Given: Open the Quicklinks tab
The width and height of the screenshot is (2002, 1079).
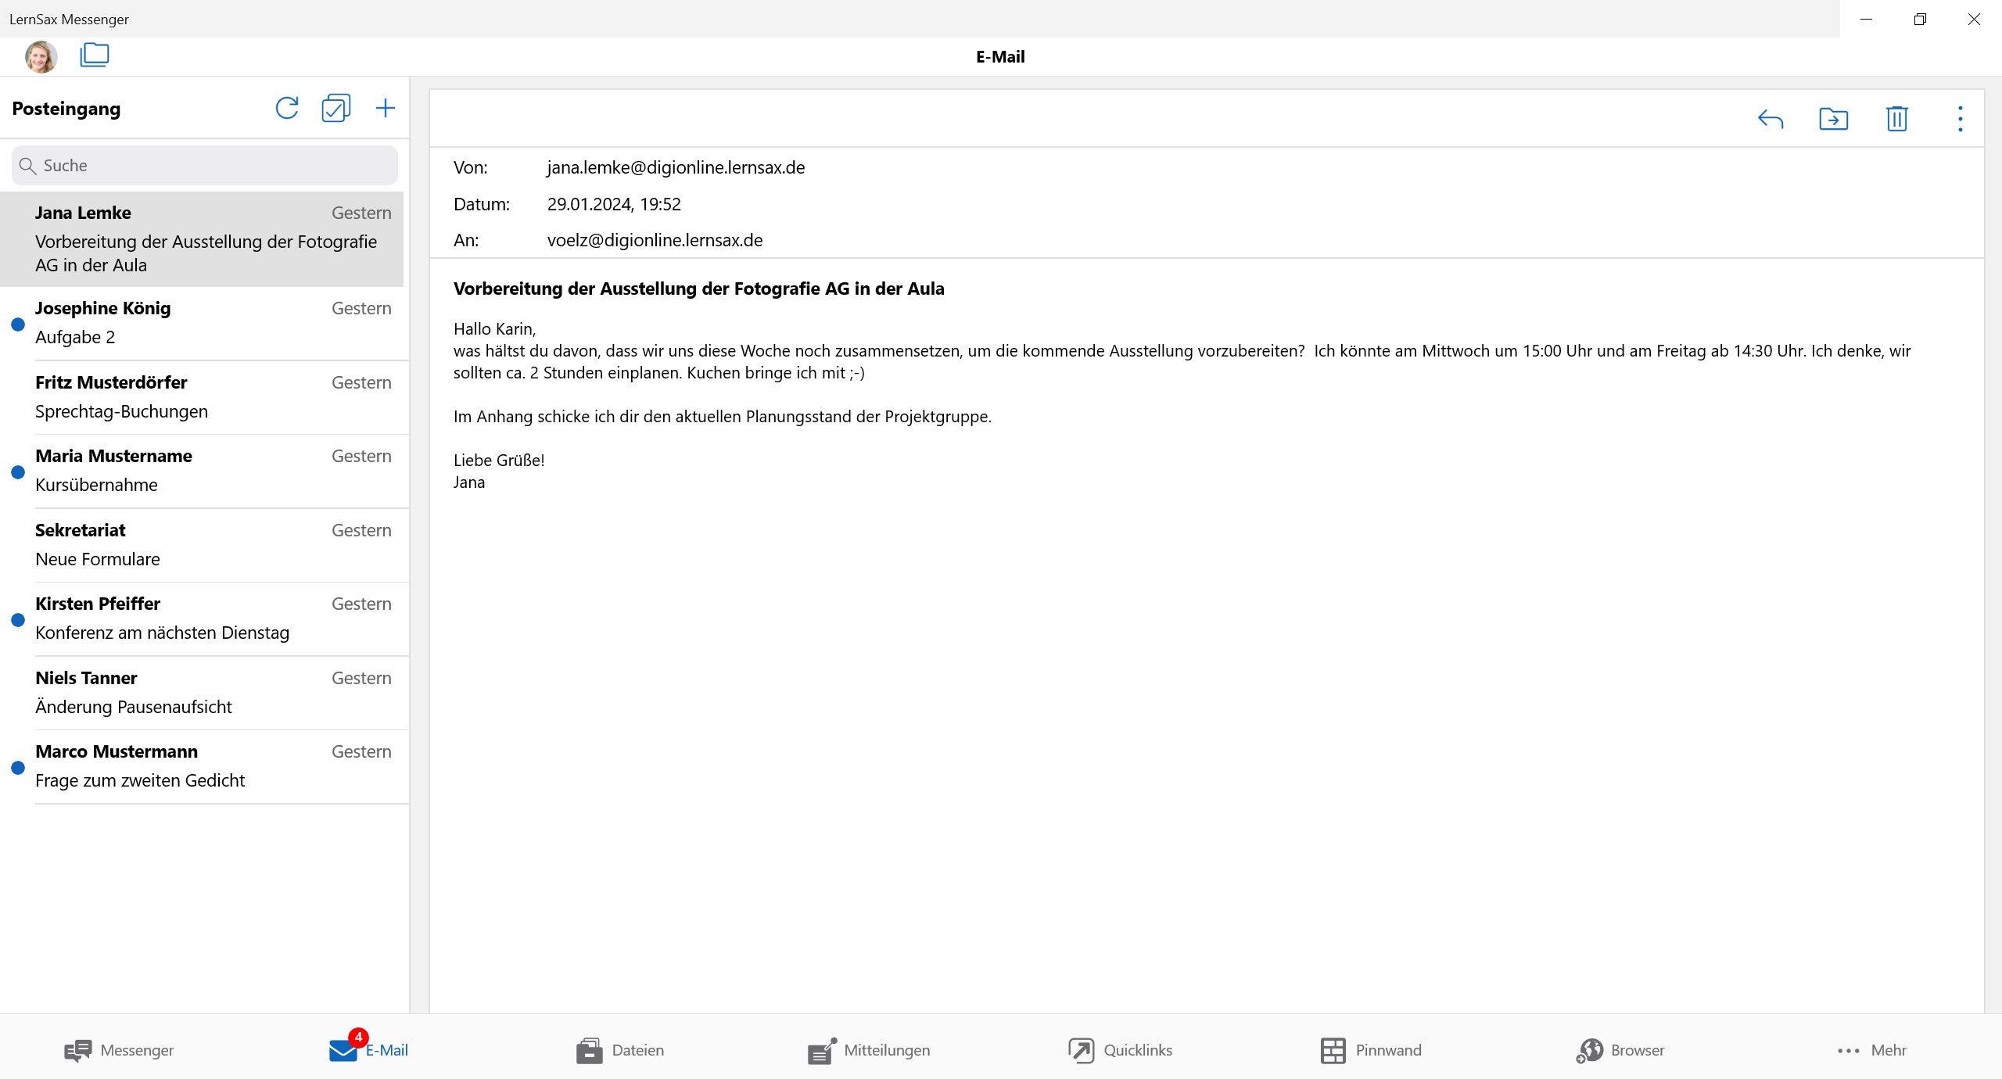Looking at the screenshot, I should 1120,1050.
